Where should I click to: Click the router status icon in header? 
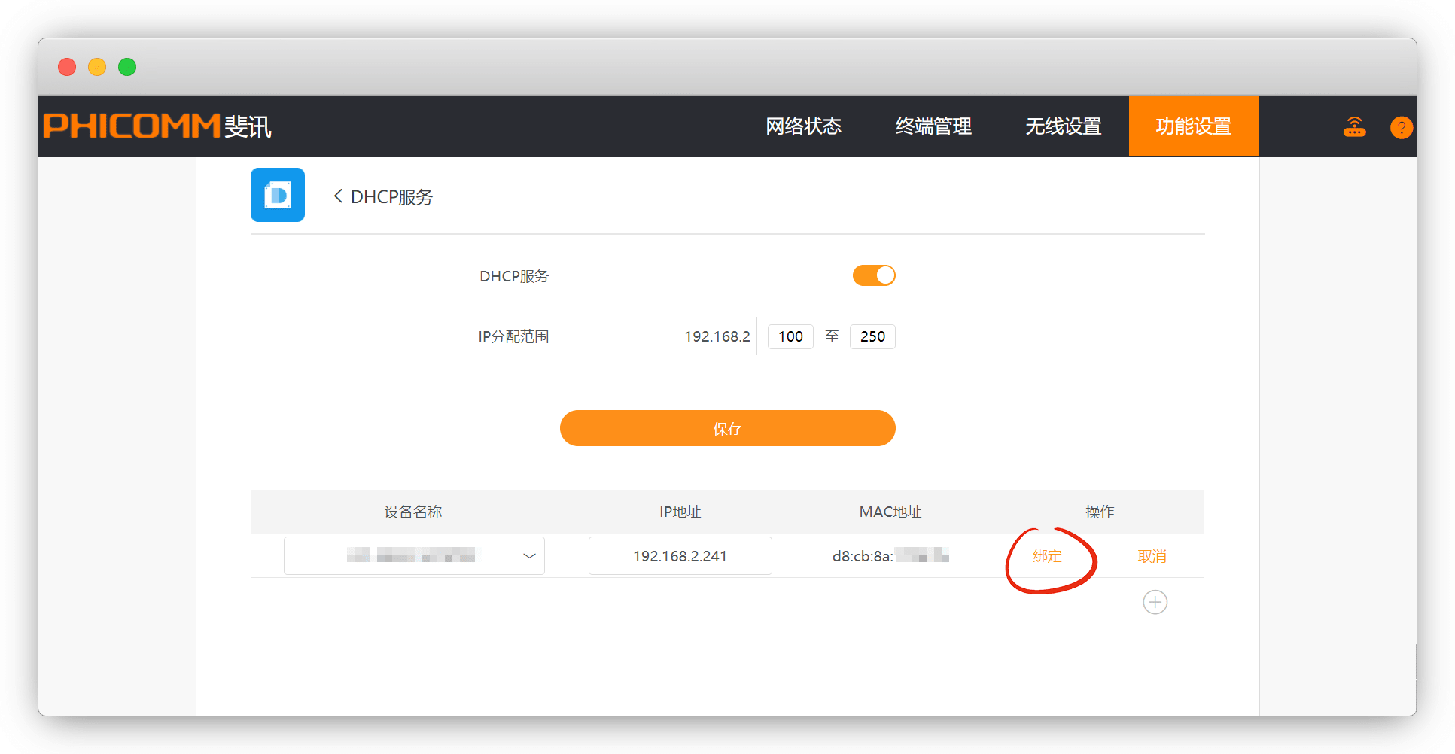(1354, 127)
